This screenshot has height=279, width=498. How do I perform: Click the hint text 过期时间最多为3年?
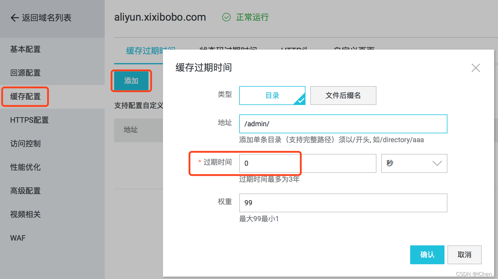click(269, 179)
